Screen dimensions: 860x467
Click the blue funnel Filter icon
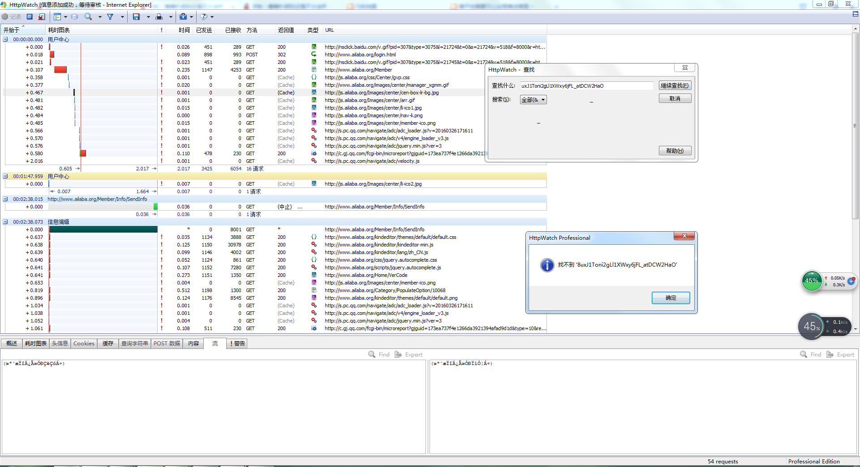tap(110, 17)
